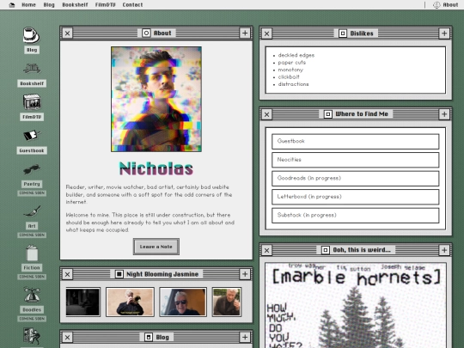The height and width of the screenshot is (348, 464).
Task: Click the Guestbook label in the sidebar
Action: point(32,150)
